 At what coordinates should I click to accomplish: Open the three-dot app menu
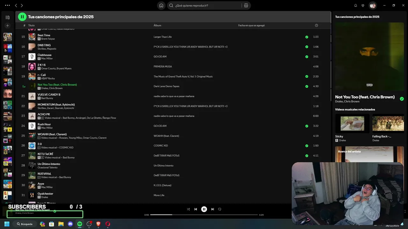7,5
